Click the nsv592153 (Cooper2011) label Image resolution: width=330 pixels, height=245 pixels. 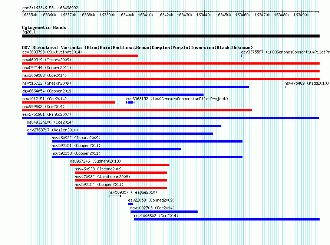(76, 153)
